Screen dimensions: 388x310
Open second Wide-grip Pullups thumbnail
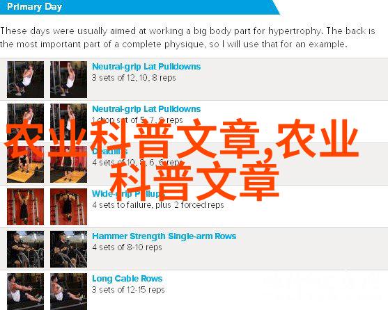click(x=68, y=207)
